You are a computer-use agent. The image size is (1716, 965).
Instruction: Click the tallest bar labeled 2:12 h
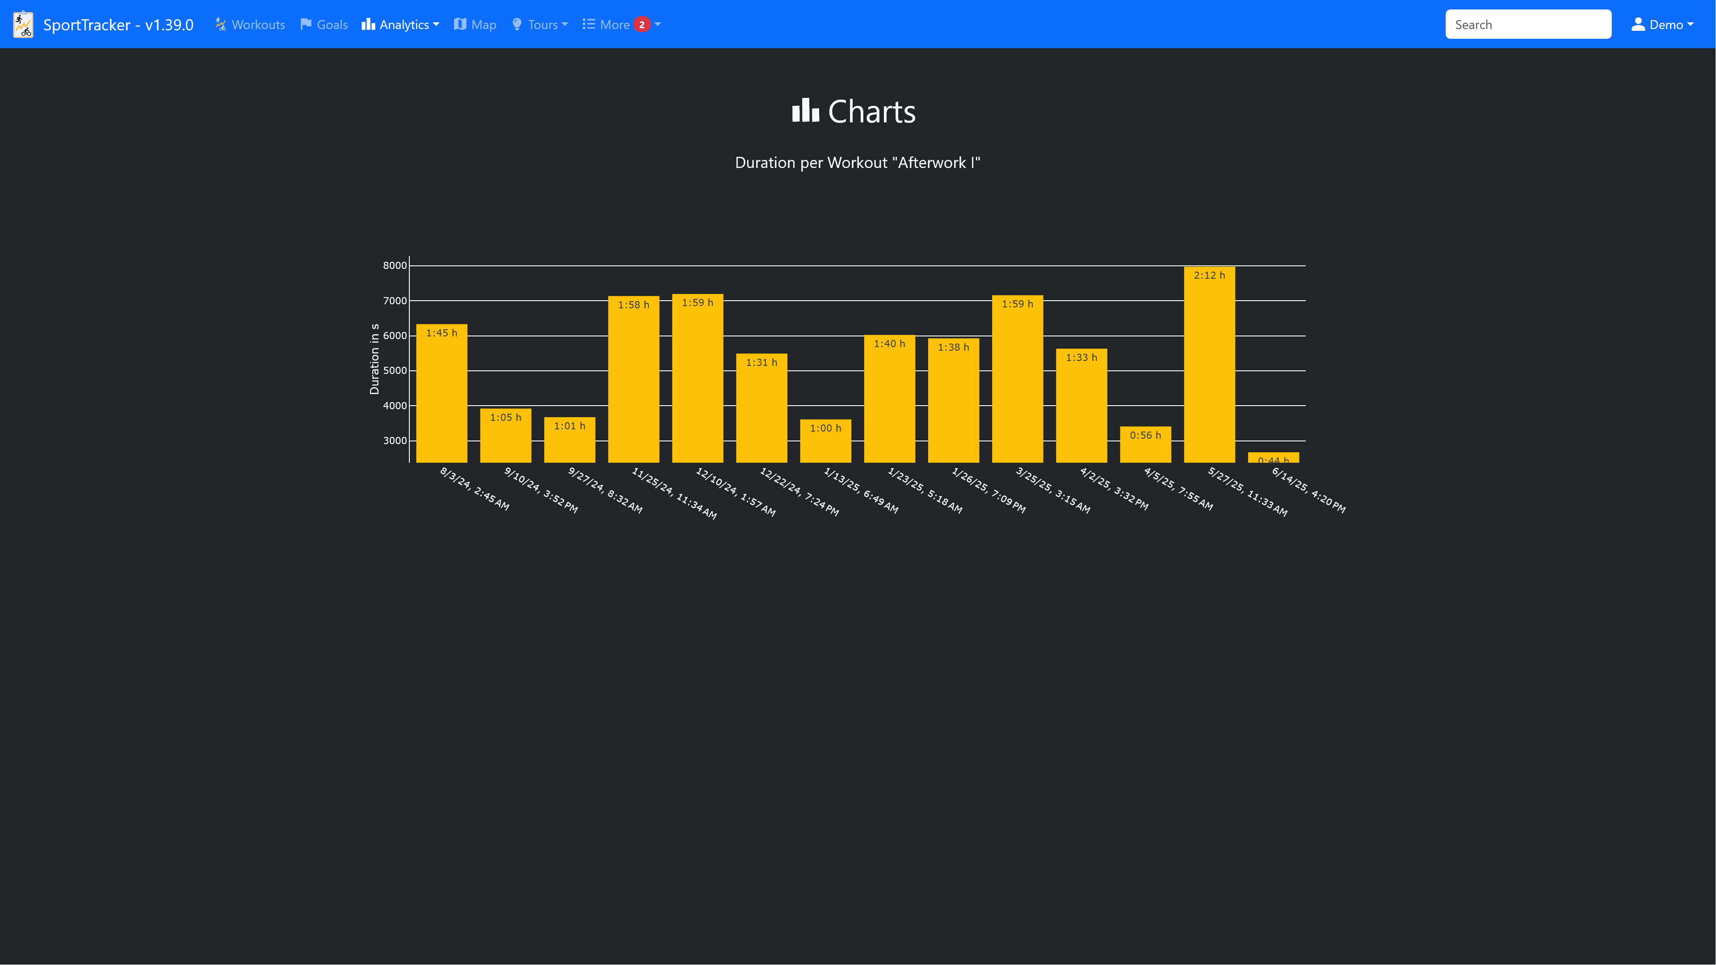(1209, 366)
